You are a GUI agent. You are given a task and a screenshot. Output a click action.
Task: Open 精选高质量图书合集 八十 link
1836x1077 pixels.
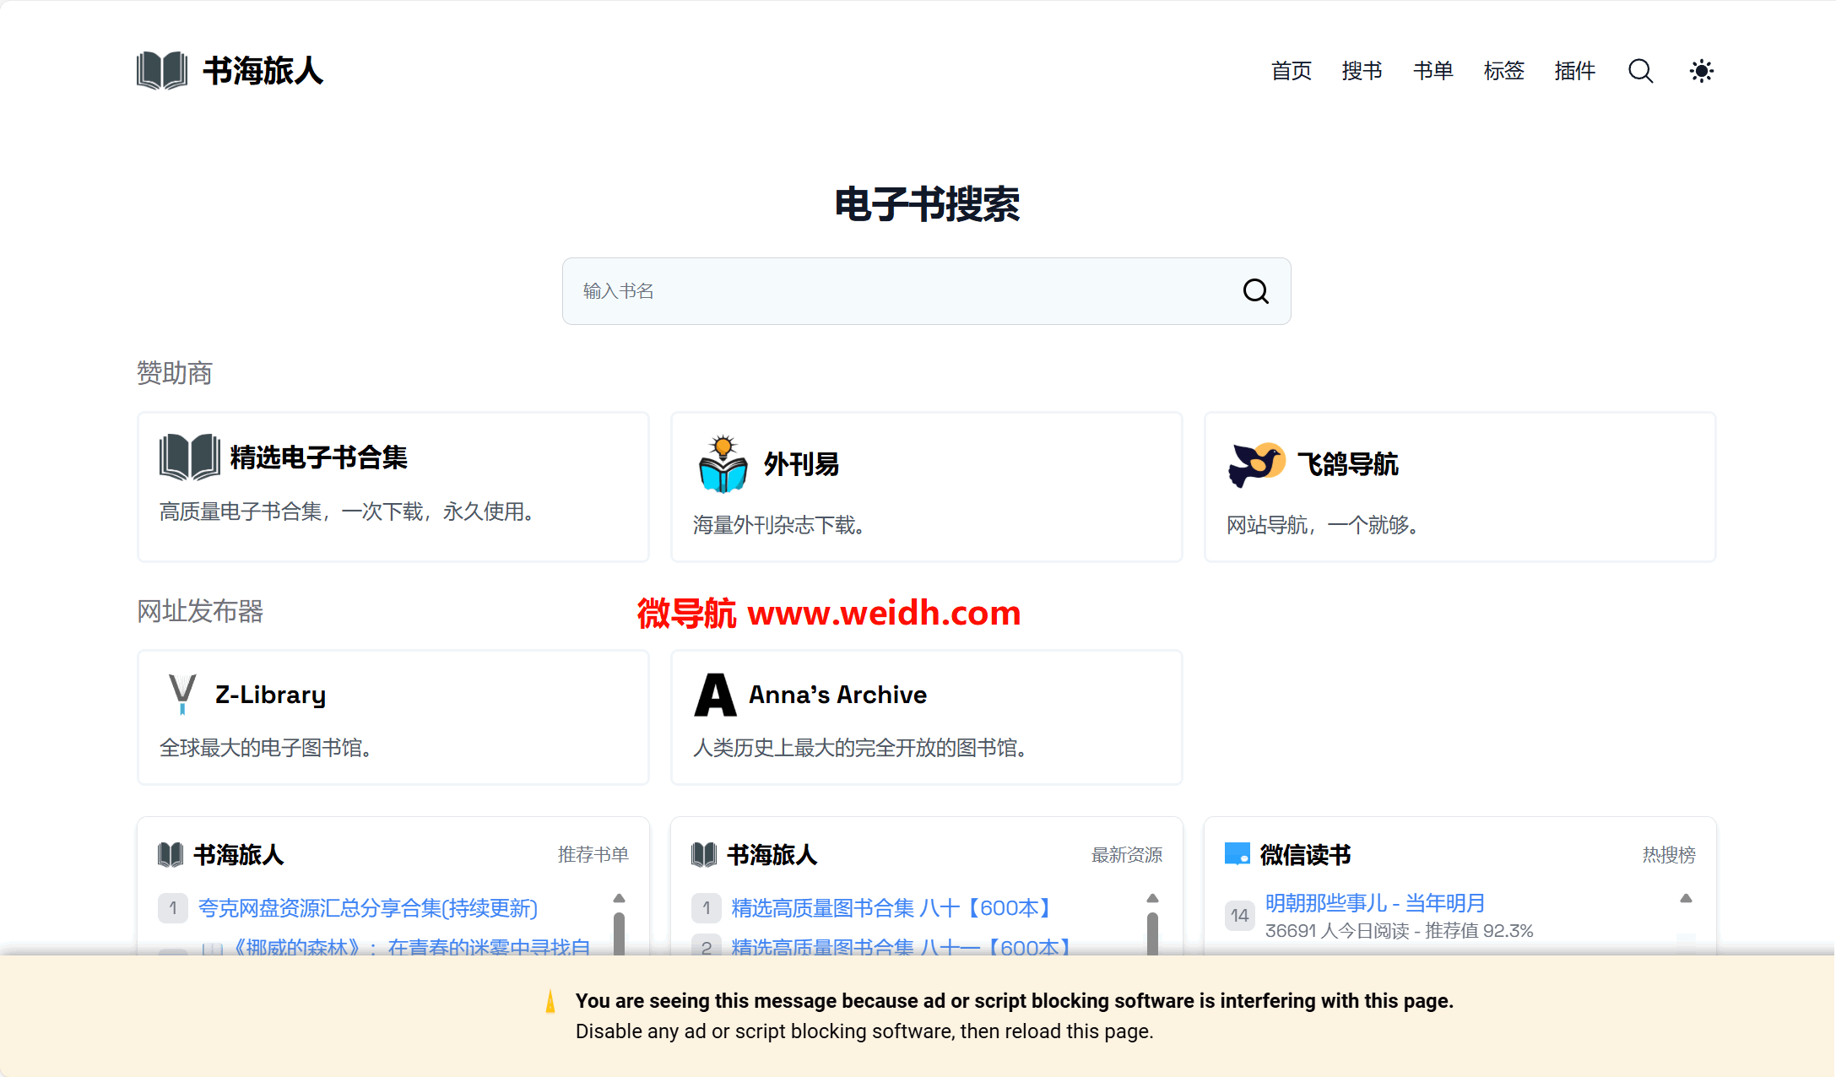pyautogui.click(x=891, y=908)
